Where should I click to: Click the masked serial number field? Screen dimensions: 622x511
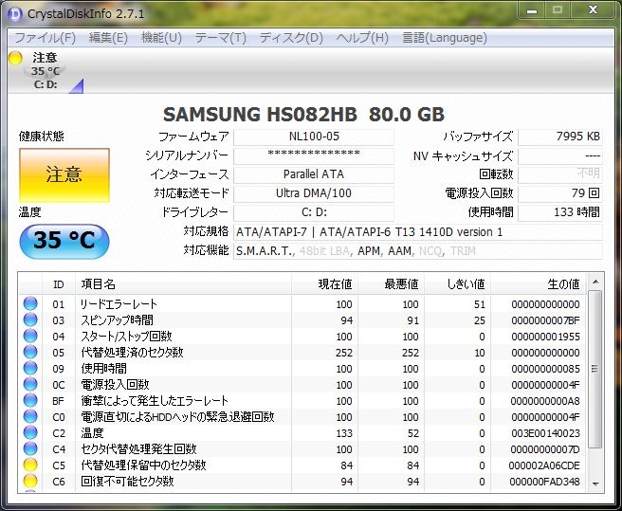tap(314, 155)
